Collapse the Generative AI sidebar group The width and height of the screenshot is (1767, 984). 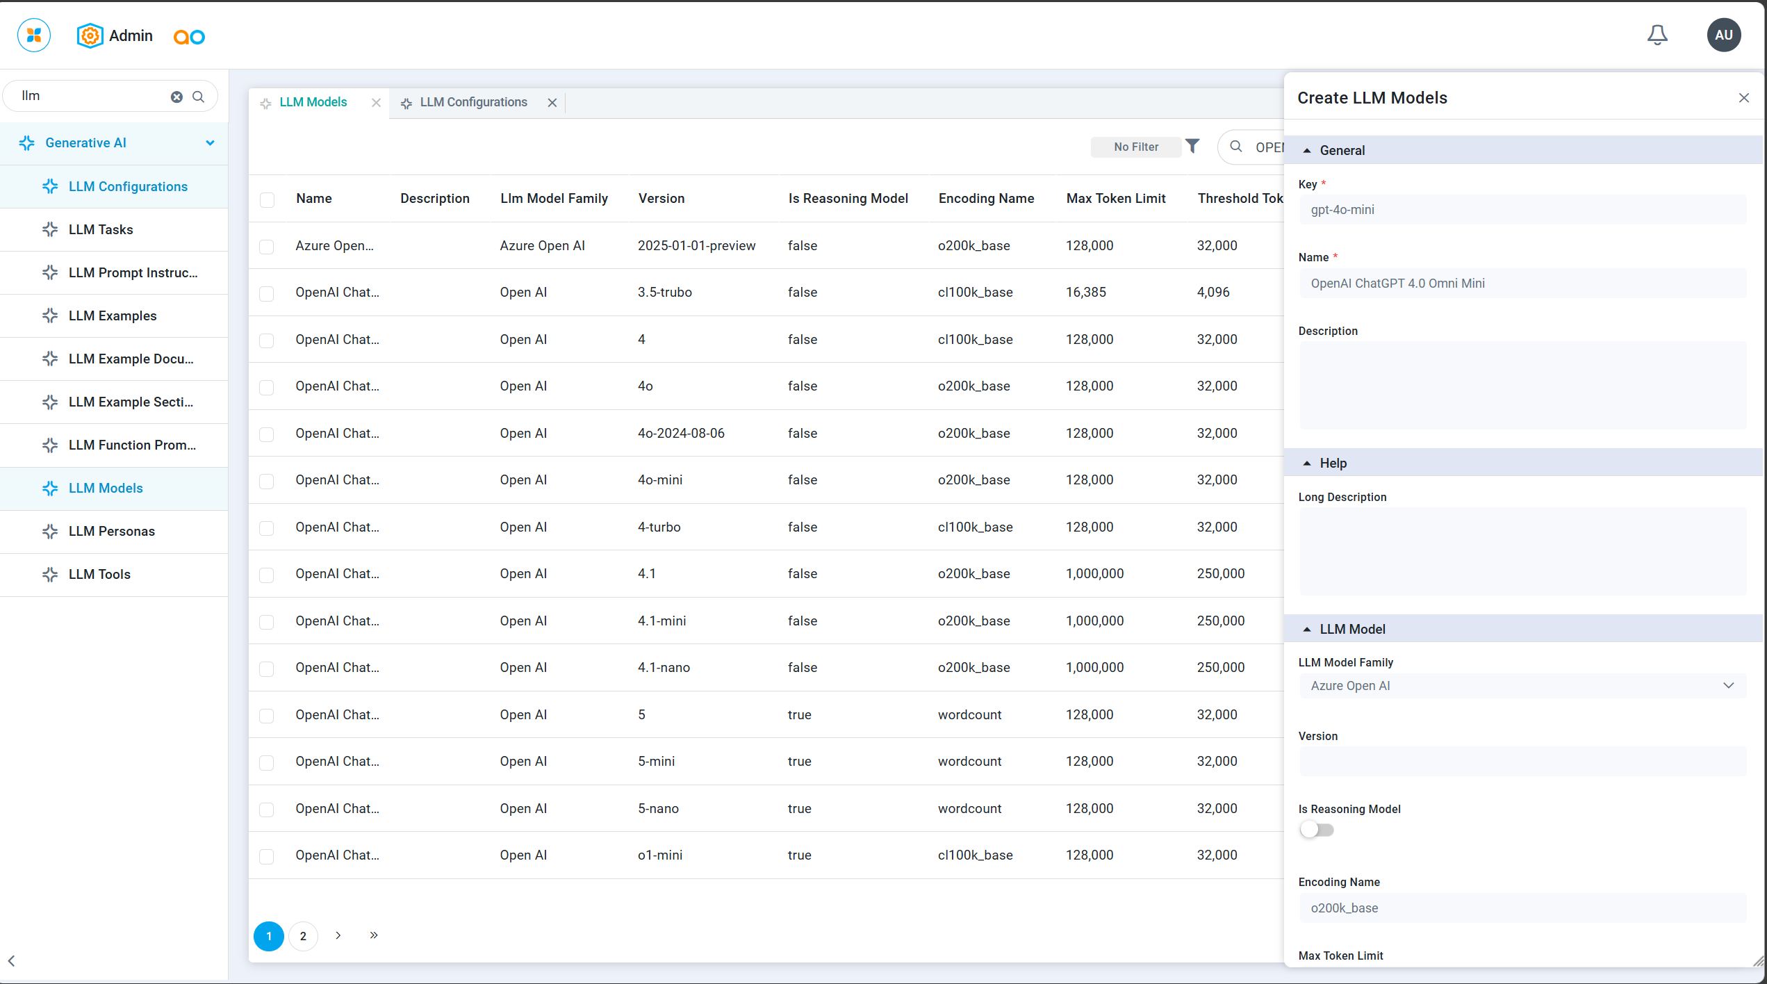(x=210, y=143)
